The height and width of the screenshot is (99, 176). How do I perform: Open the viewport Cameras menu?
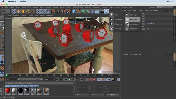click(x=16, y=15)
